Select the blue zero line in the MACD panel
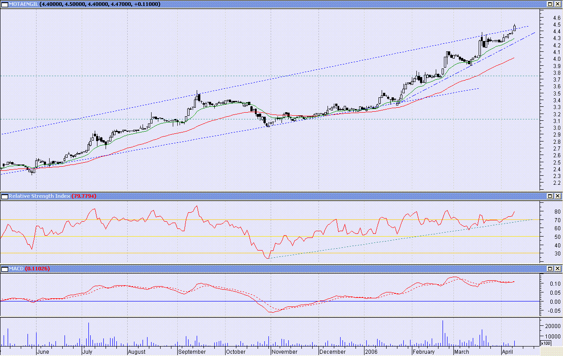563x356 pixels. [270, 301]
